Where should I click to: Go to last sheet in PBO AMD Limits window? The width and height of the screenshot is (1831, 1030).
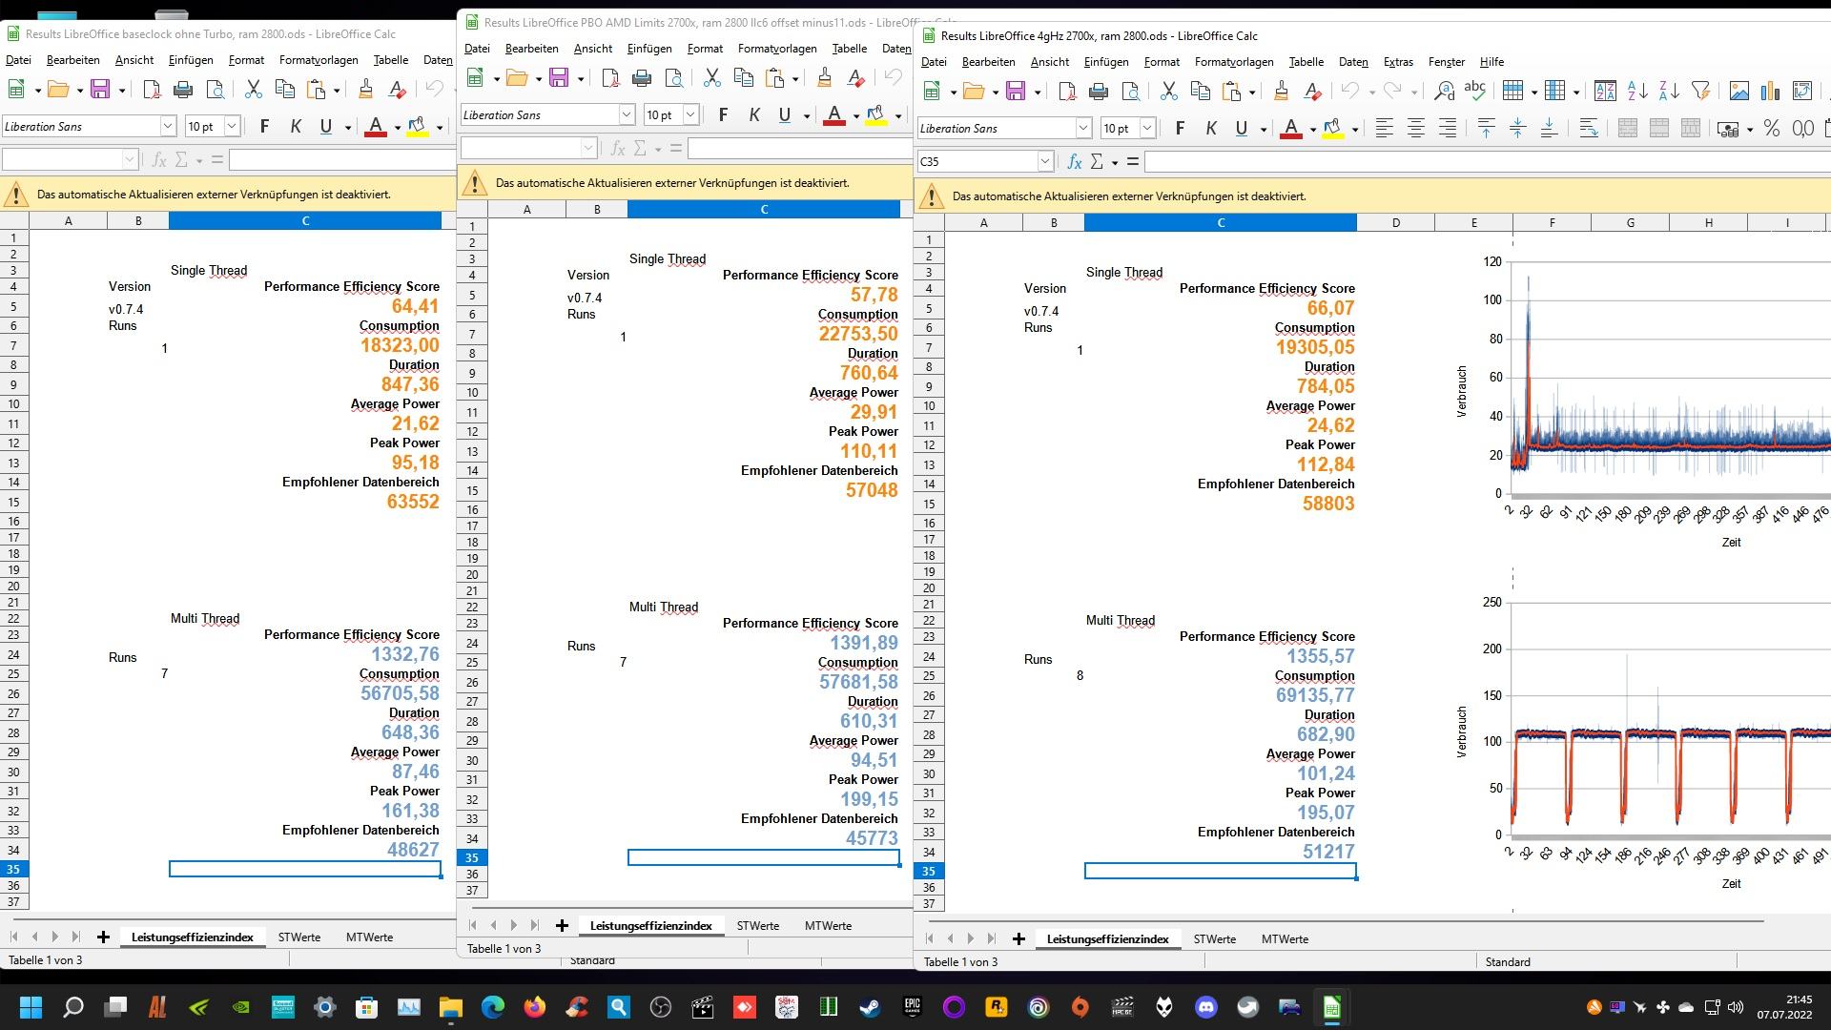[534, 926]
